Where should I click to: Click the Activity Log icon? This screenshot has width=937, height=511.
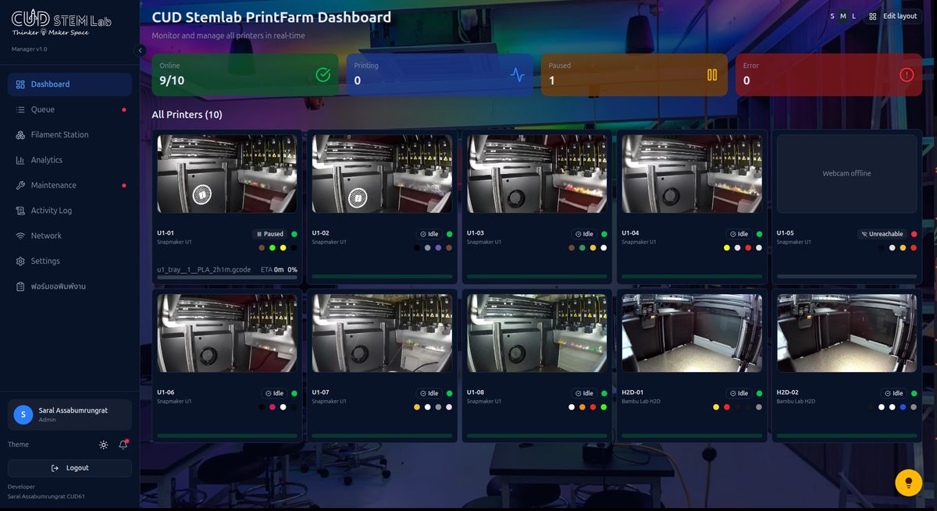click(x=20, y=211)
